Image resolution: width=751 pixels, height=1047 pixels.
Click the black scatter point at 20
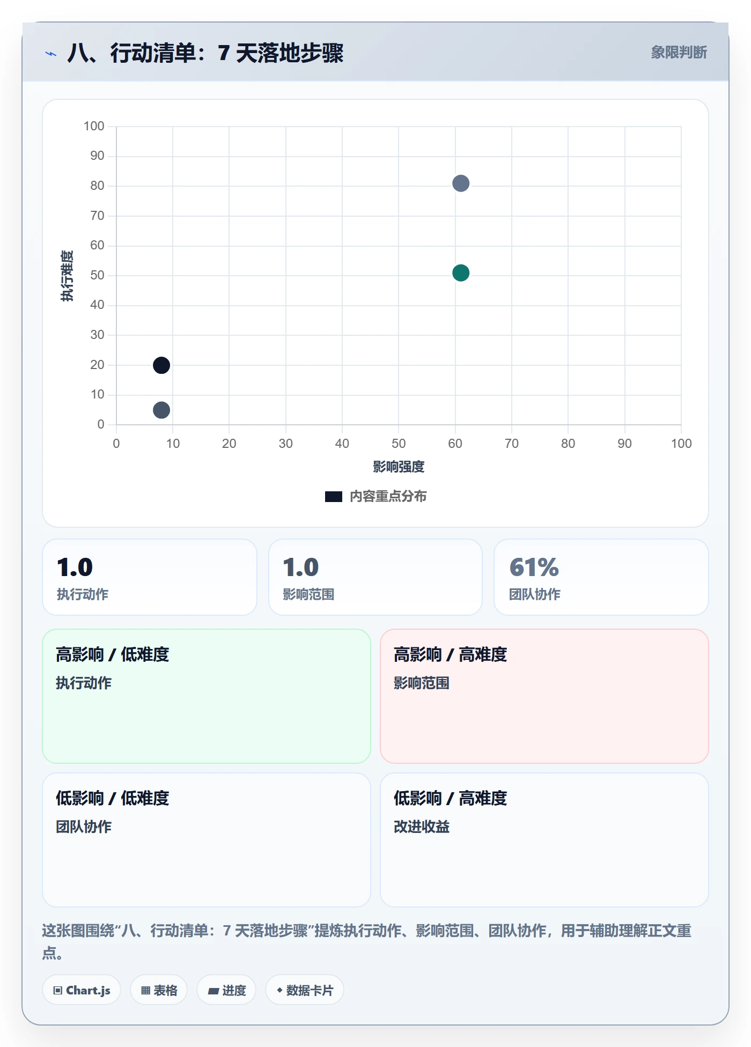[x=161, y=365]
